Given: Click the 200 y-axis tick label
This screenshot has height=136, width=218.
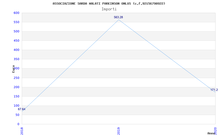Looking at the screenshot, I should click(x=16, y=87).
